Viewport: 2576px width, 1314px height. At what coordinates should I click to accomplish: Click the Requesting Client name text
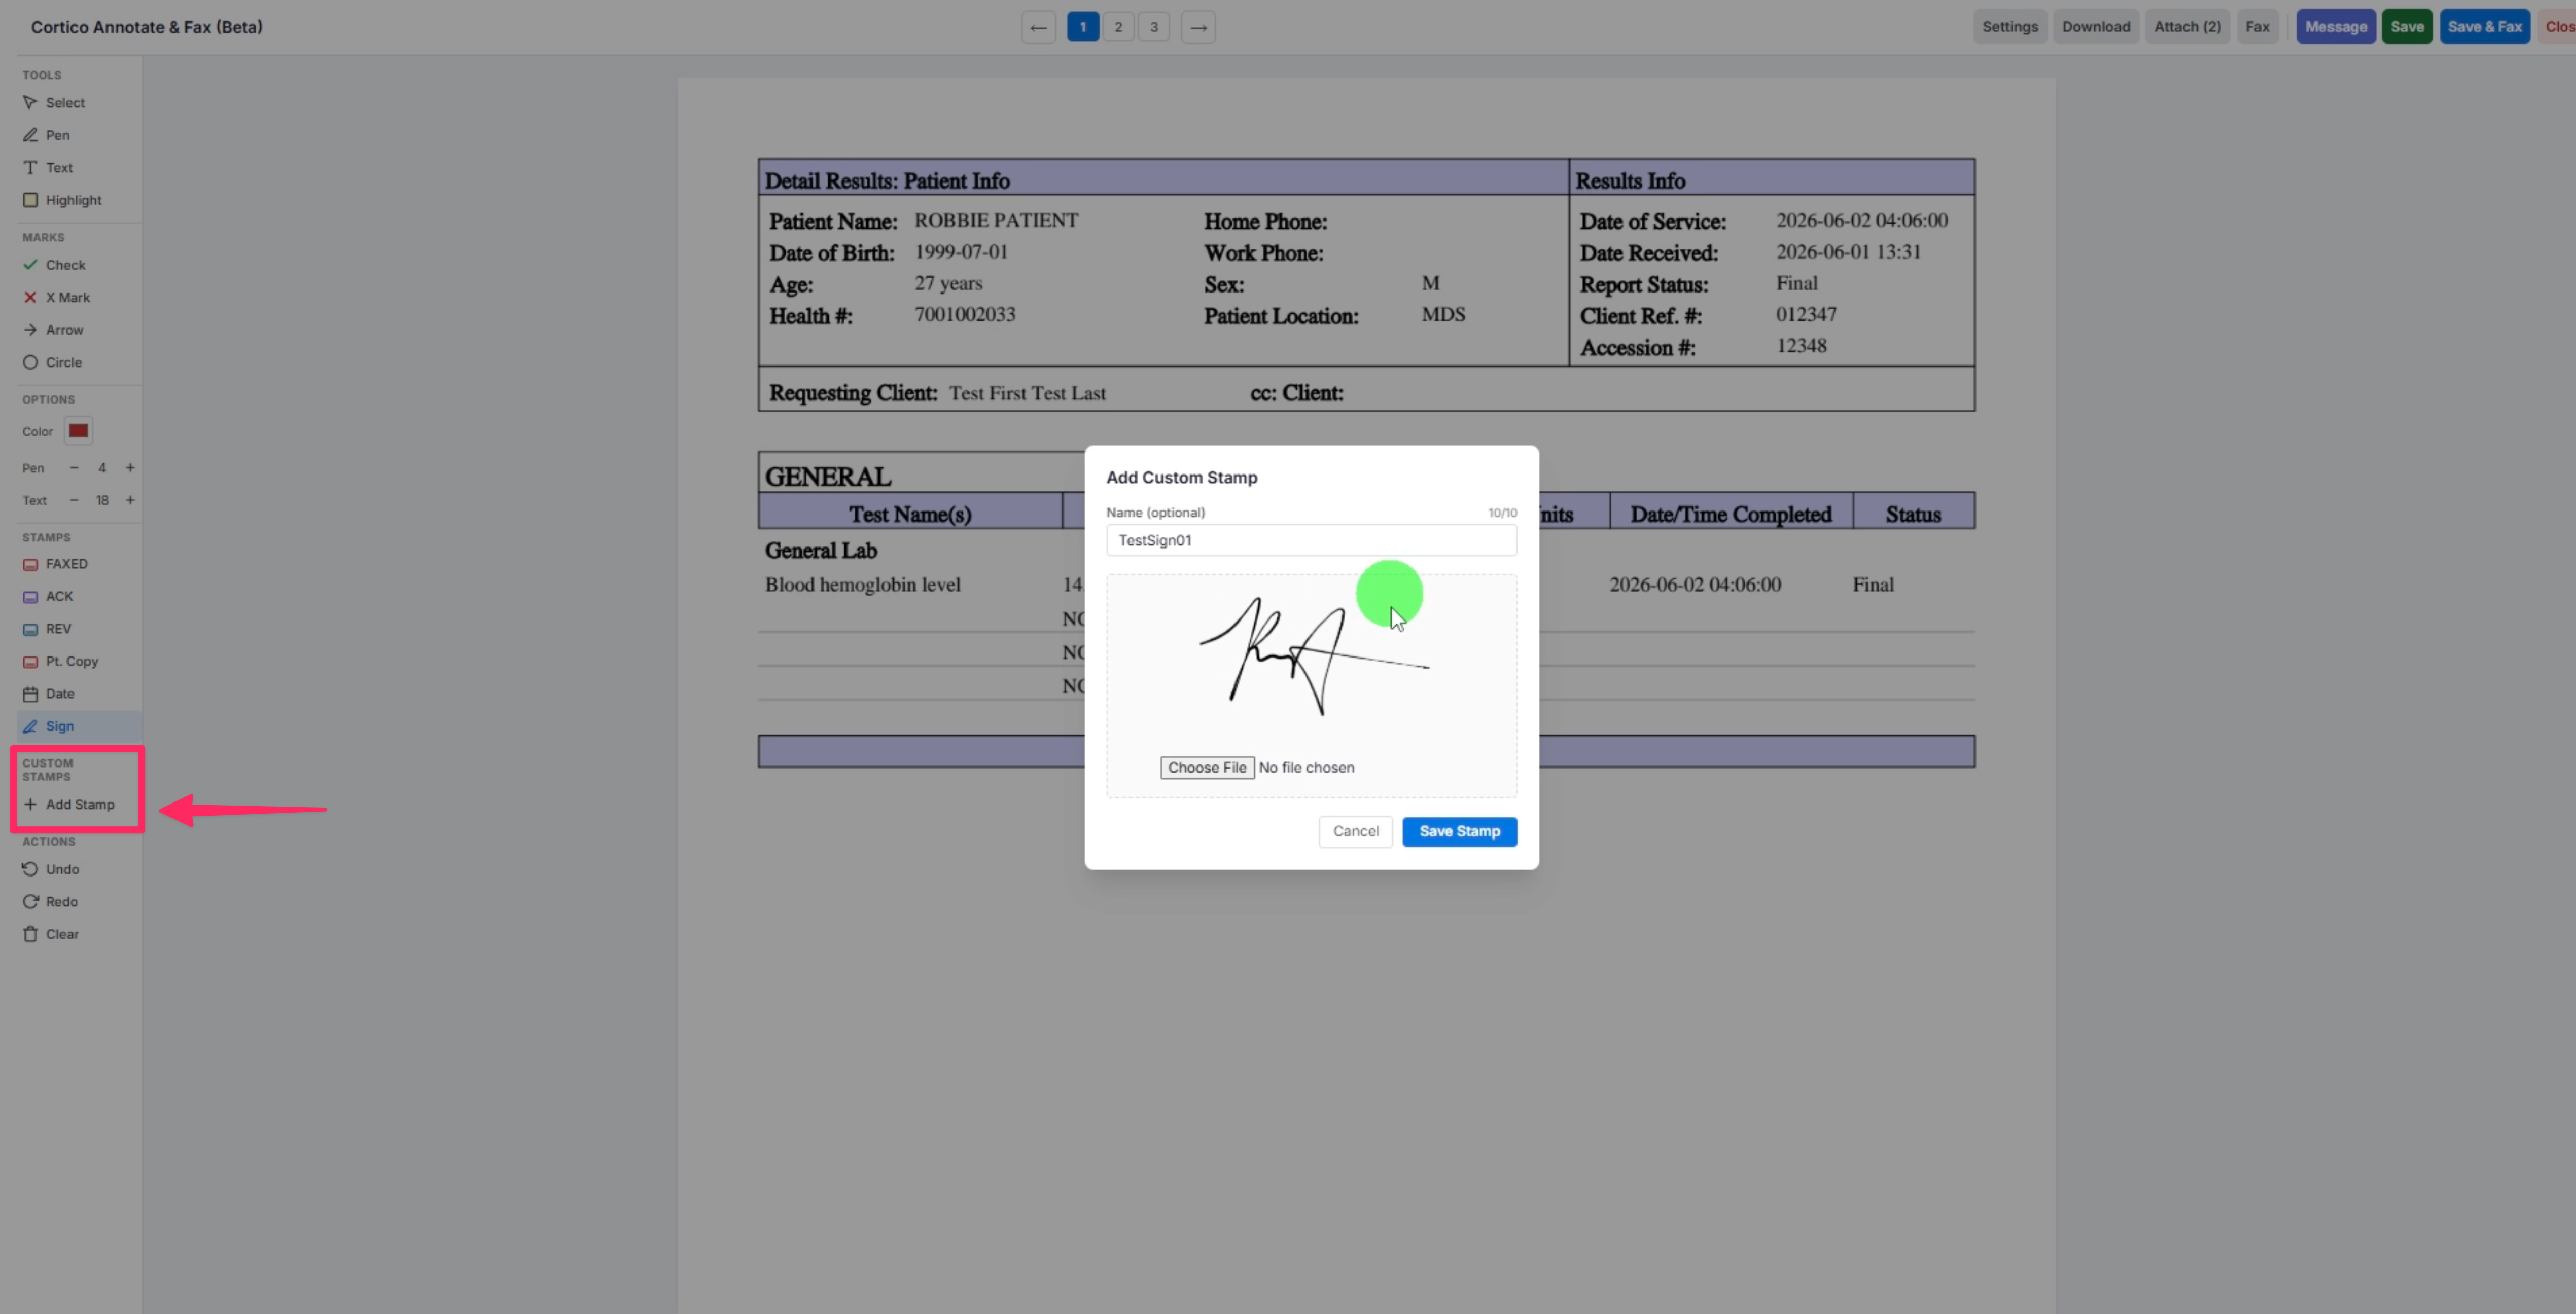[1027, 394]
